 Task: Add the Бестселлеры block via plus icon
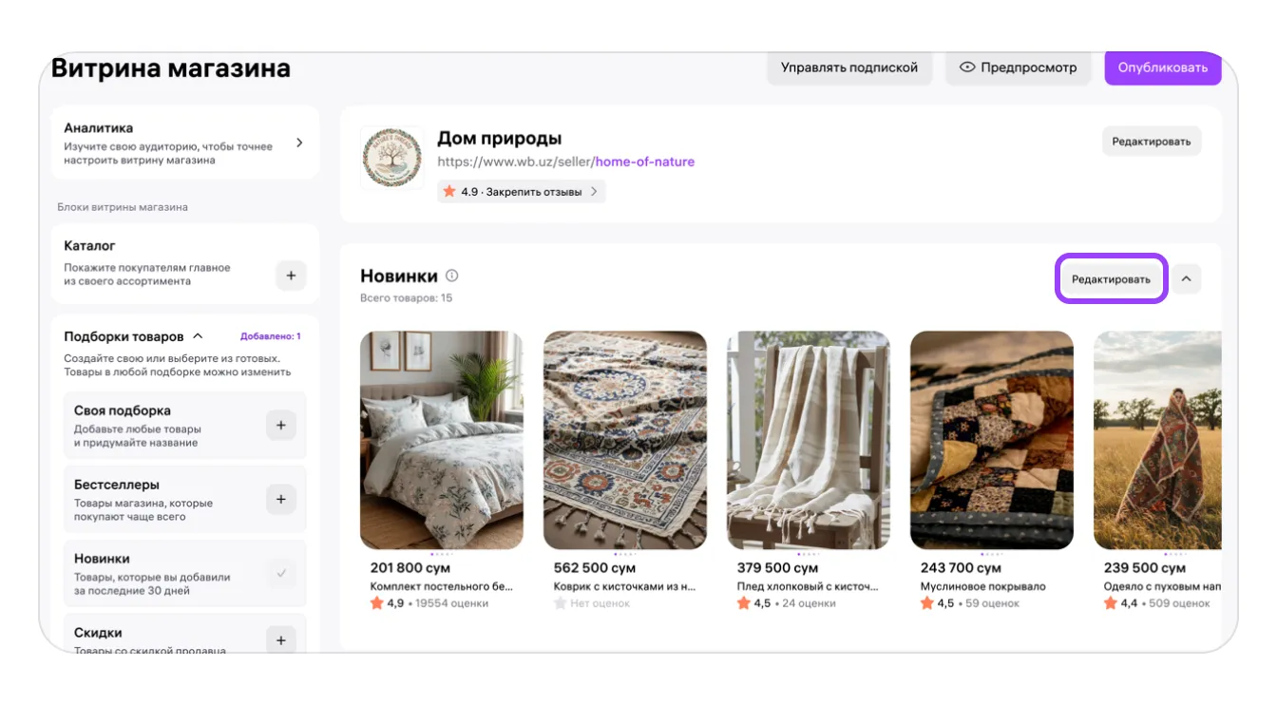click(280, 500)
